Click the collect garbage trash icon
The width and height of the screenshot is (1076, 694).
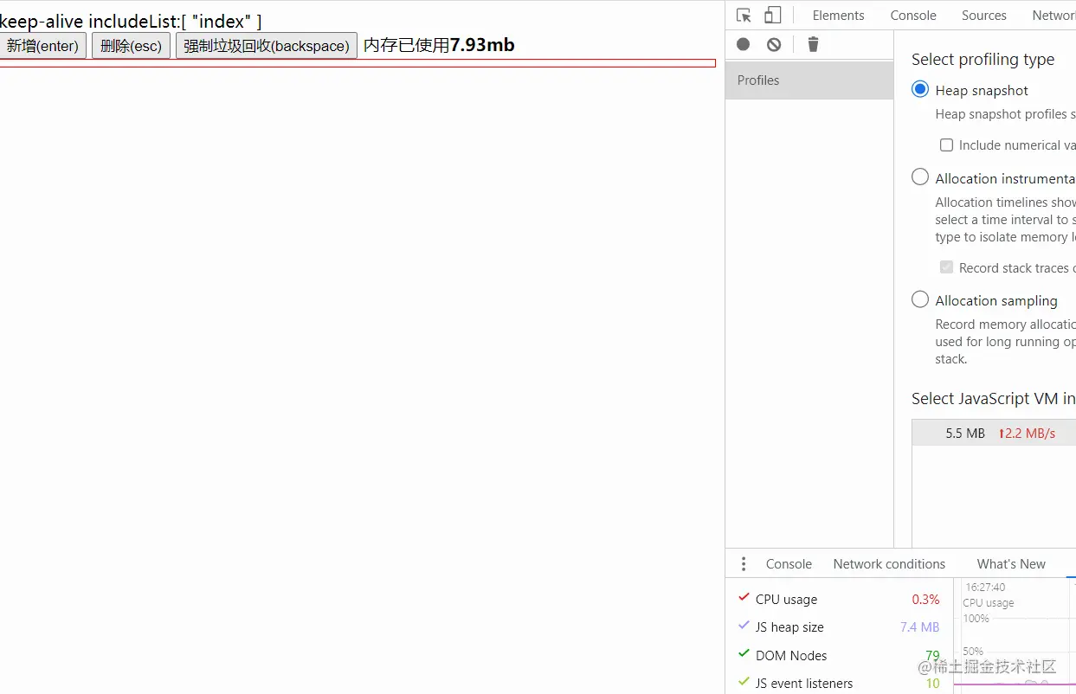pos(813,44)
